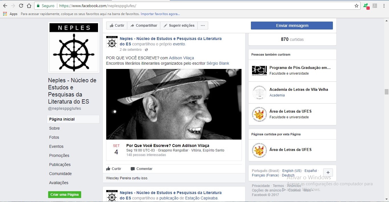Click the '2 de setembro' post date
The width and height of the screenshot is (389, 202).
pos(130,50)
